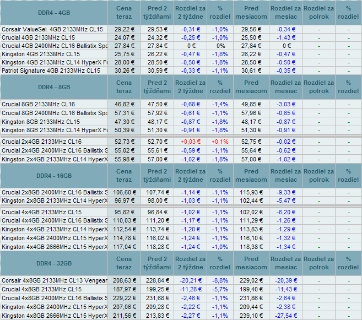Viewport: 362px width, 320px height.
Task: Select the -6,20 € monthly difference cell
Action: coord(286,212)
